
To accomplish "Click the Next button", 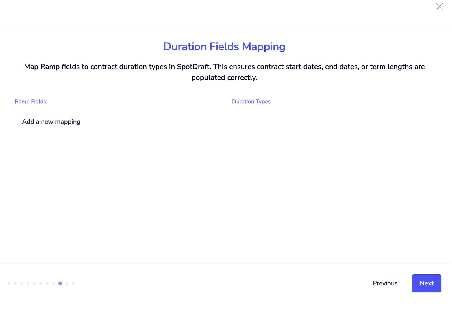I will [427, 283].
